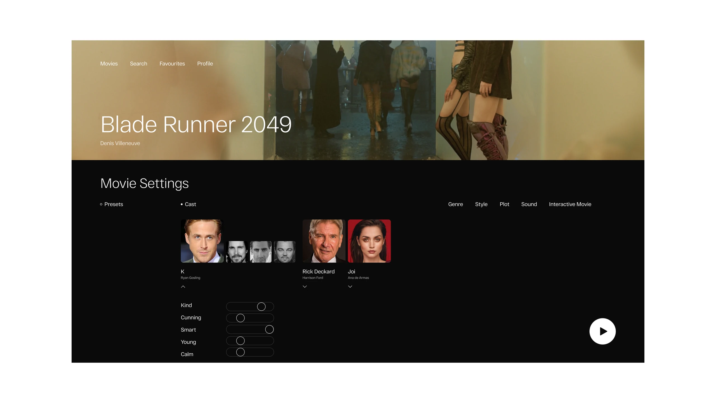Click the Joi character name
This screenshot has height=403, width=716.
click(352, 271)
